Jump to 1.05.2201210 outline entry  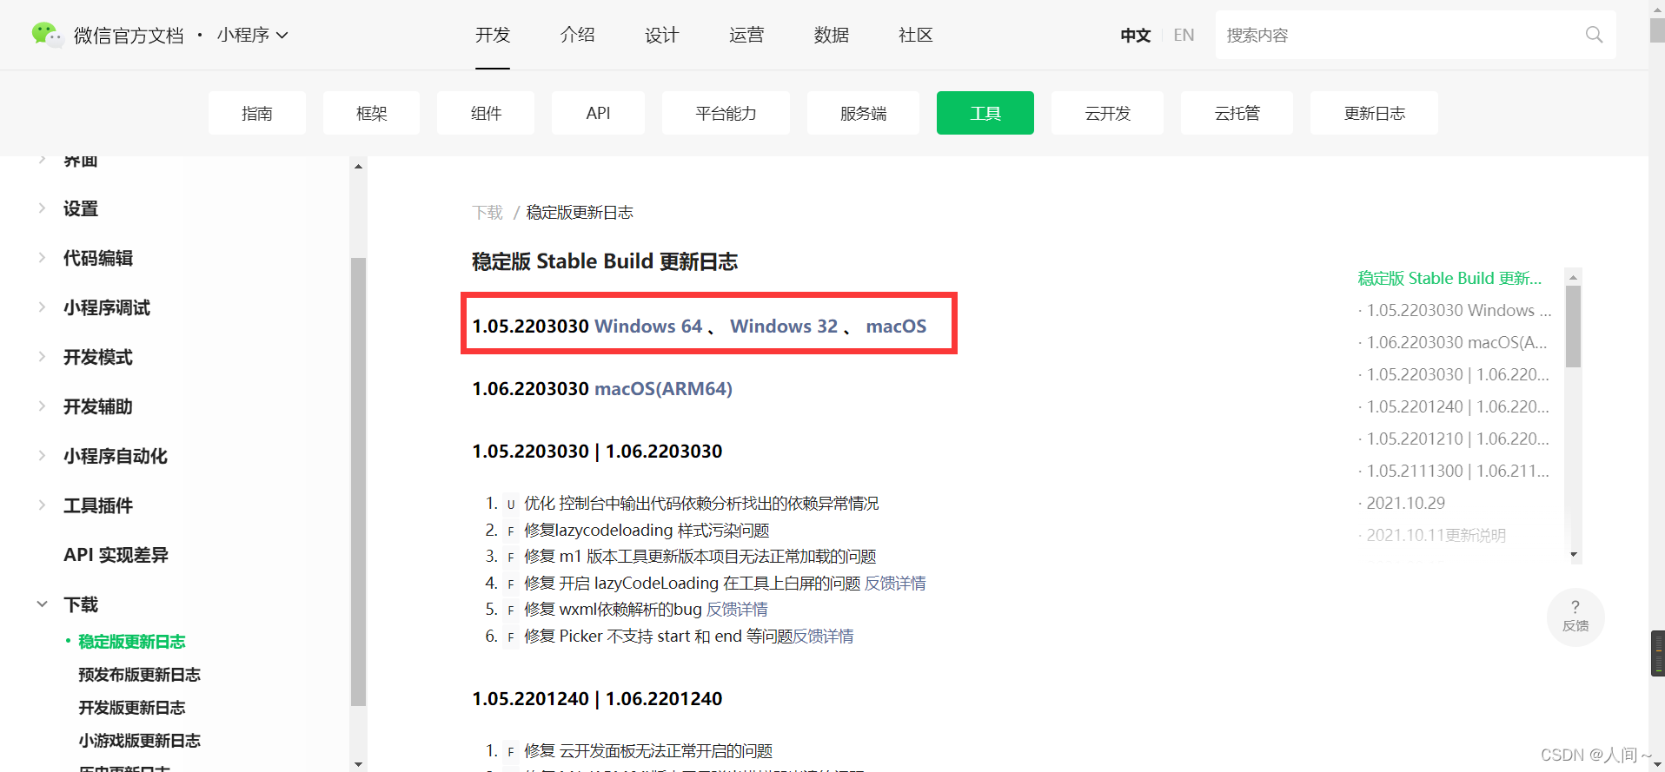(x=1457, y=439)
